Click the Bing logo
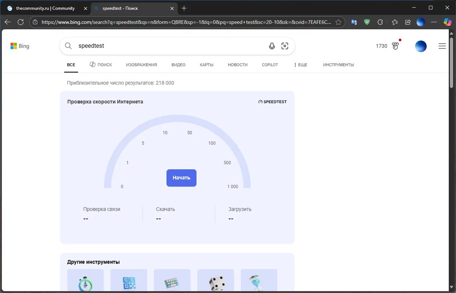Viewport: 456px width, 293px height. tap(20, 46)
